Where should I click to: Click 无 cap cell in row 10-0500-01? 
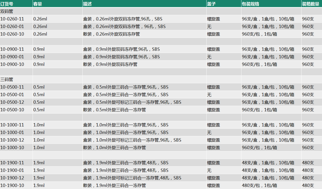click(209, 95)
